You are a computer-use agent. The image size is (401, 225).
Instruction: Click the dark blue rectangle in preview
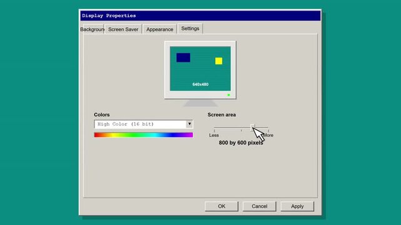pos(183,57)
